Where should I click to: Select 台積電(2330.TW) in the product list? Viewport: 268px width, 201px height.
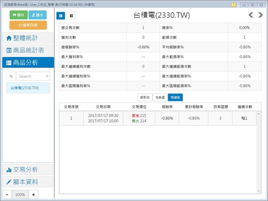pyautogui.click(x=28, y=88)
